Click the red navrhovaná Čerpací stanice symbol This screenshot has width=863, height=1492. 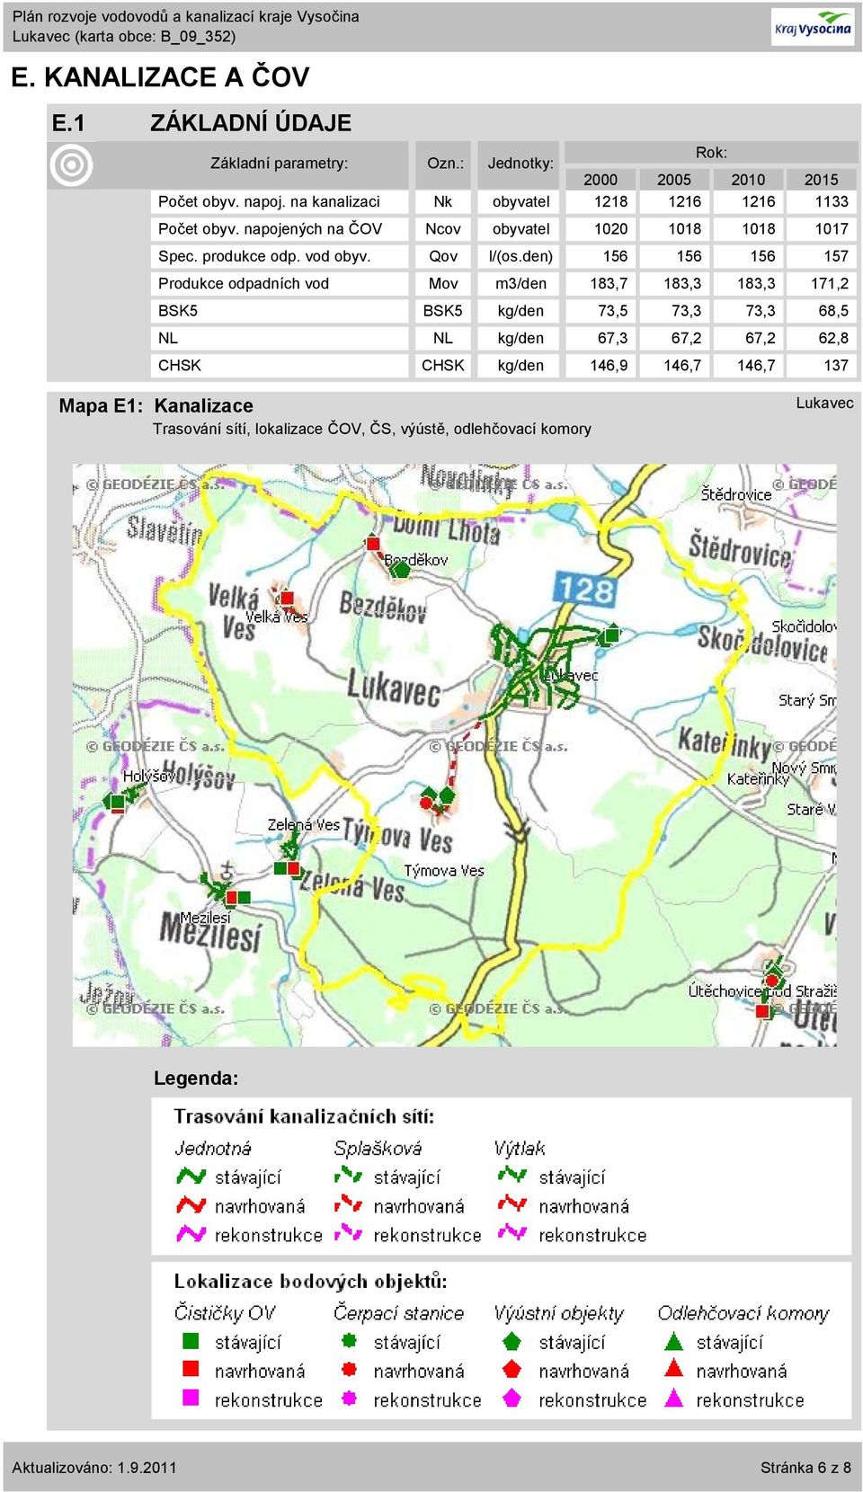350,1370
